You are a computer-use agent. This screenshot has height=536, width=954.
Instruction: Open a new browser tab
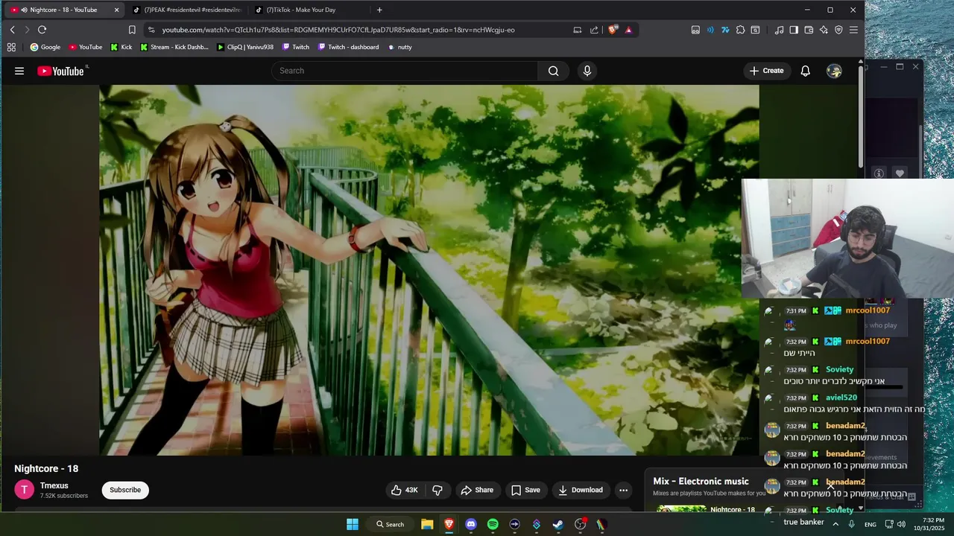(x=379, y=10)
